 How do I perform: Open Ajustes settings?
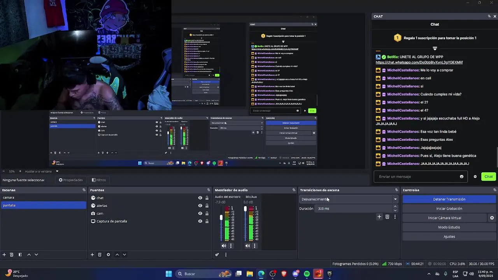coord(449,236)
